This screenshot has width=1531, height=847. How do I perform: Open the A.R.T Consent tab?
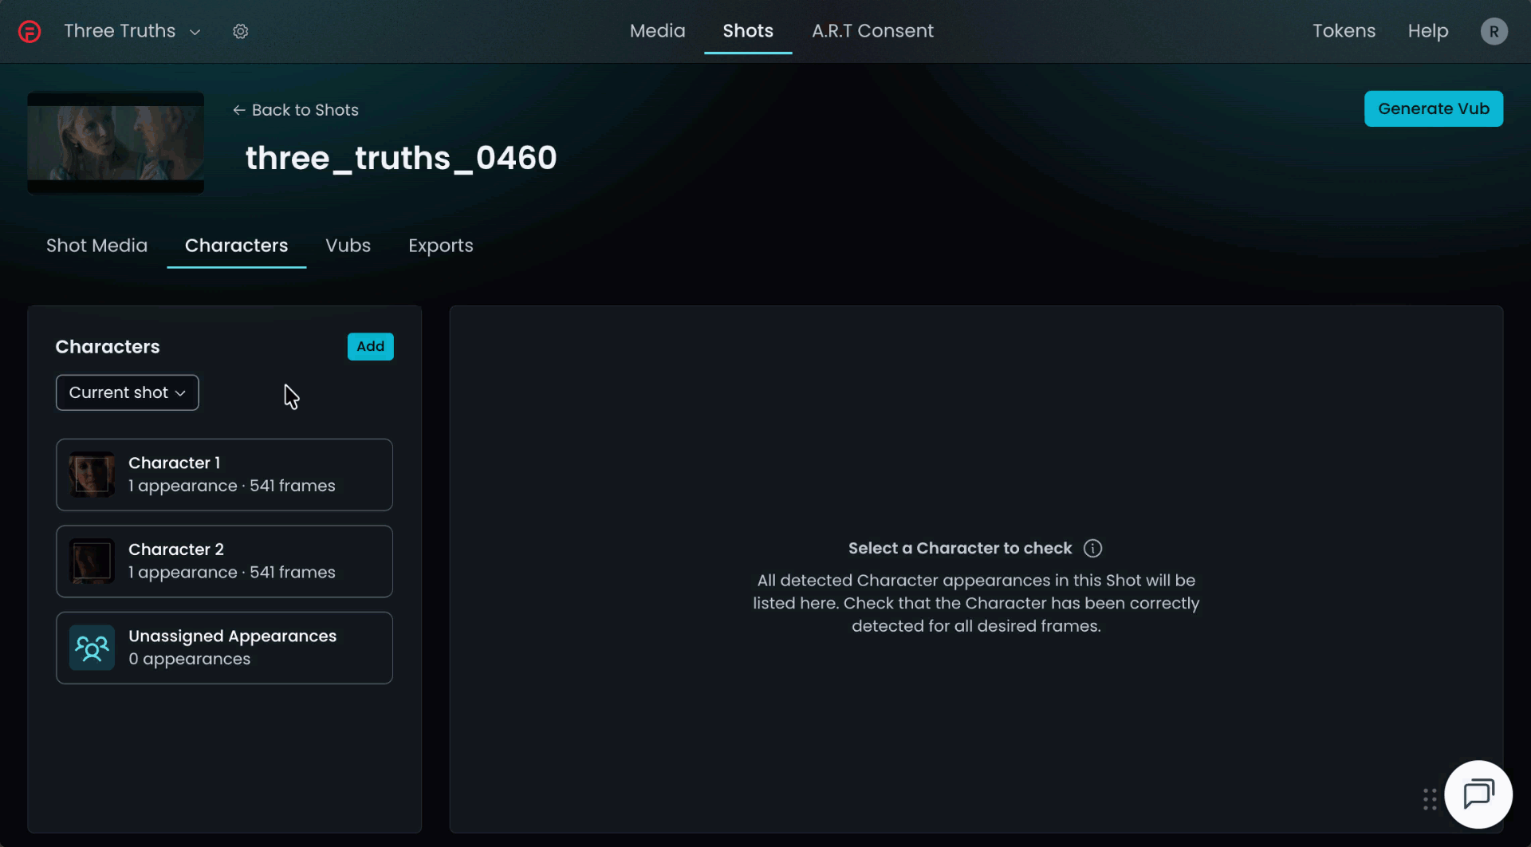tap(872, 31)
